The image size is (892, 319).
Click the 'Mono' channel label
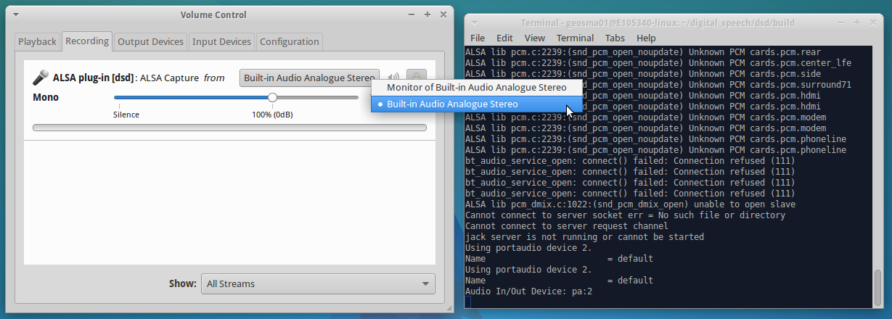coord(46,97)
